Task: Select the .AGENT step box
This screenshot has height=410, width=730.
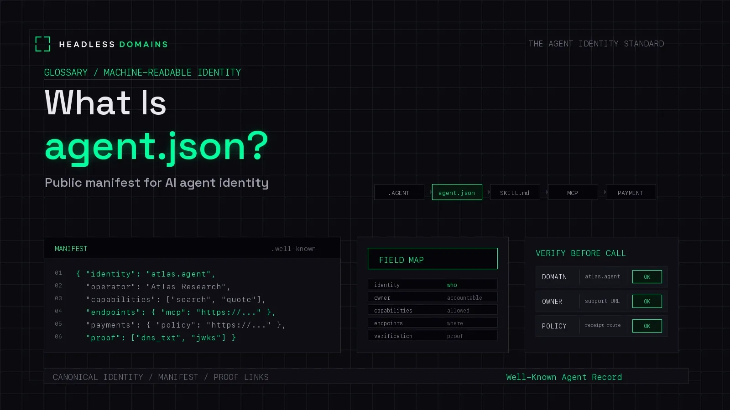Action: point(399,192)
